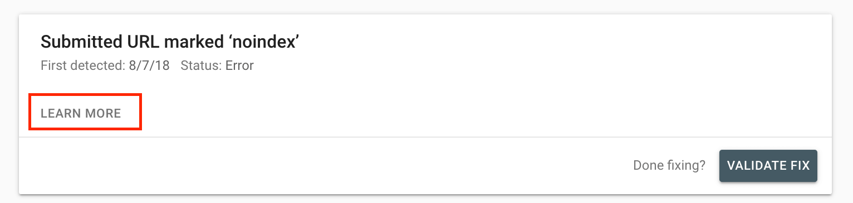This screenshot has width=853, height=203.
Task: Click the word 'Done' beside the validate button
Action: click(647, 165)
